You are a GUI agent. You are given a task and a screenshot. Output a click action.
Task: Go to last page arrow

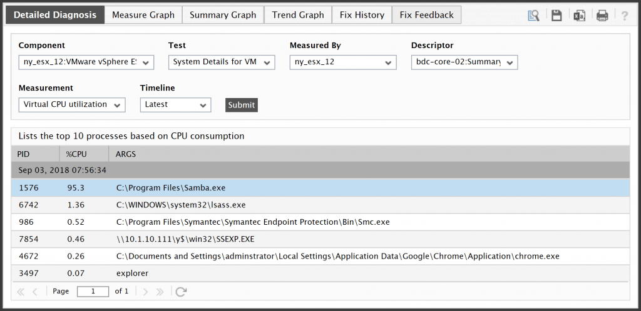(160, 292)
